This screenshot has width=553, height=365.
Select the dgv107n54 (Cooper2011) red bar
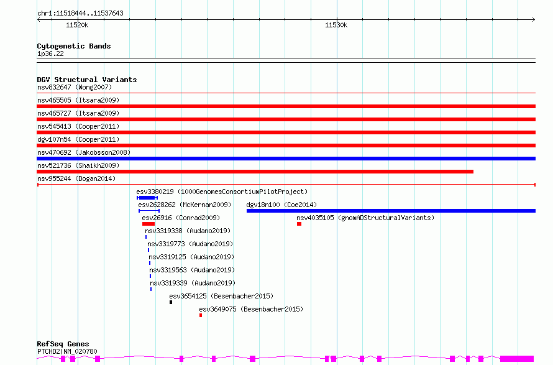click(286, 146)
